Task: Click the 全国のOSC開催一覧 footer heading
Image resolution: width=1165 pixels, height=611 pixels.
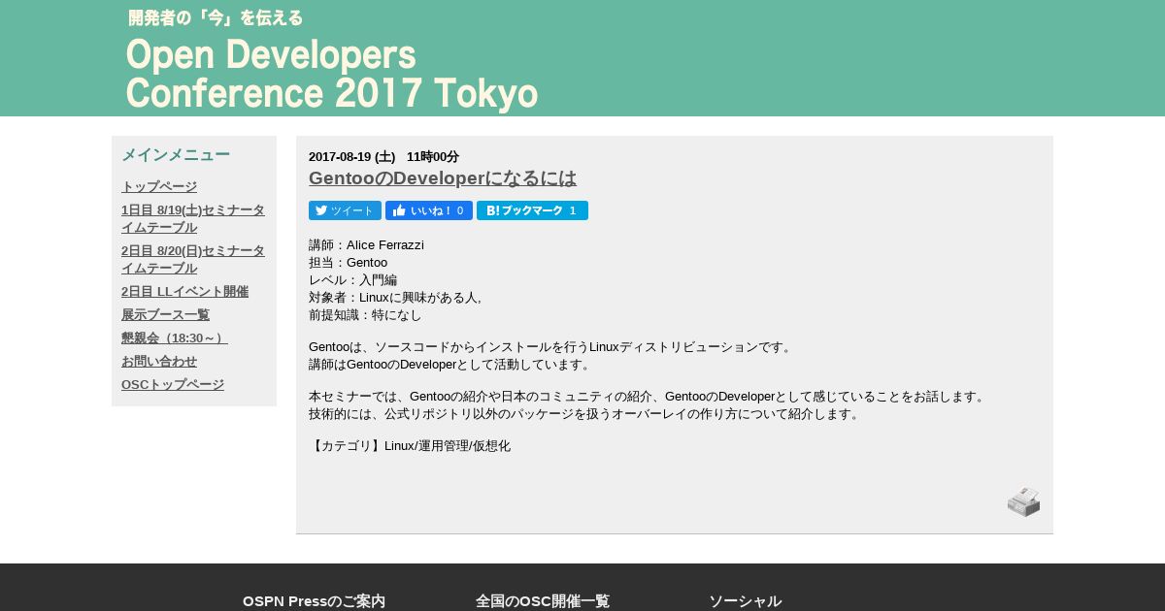Action: point(543,601)
